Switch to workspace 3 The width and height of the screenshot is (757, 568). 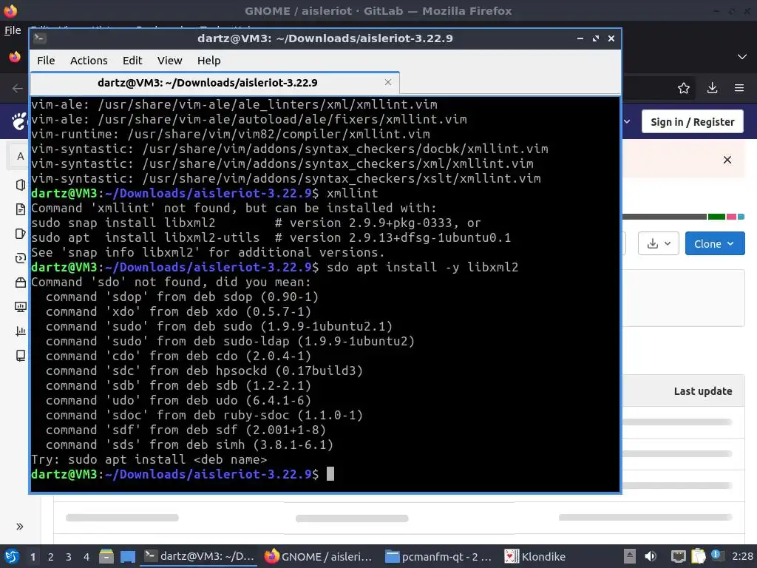pyautogui.click(x=69, y=557)
